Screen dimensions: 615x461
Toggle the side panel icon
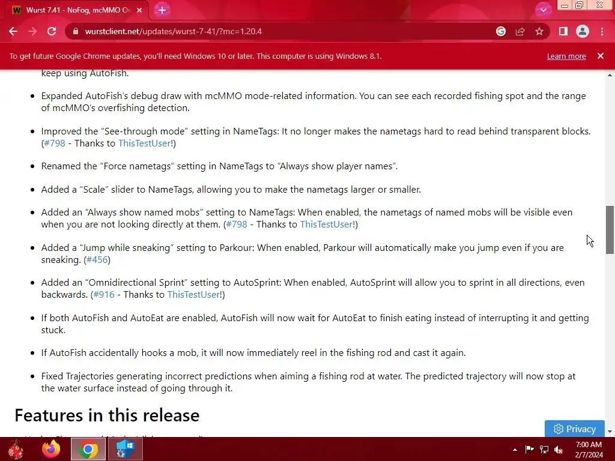click(x=563, y=31)
